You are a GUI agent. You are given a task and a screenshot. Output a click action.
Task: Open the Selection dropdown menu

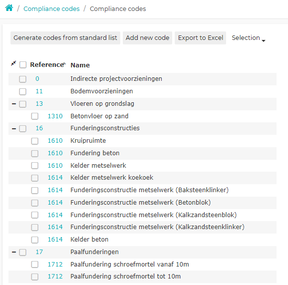point(249,38)
